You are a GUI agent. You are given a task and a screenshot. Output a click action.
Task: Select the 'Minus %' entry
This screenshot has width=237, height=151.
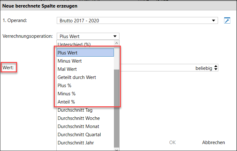[x=85, y=94]
